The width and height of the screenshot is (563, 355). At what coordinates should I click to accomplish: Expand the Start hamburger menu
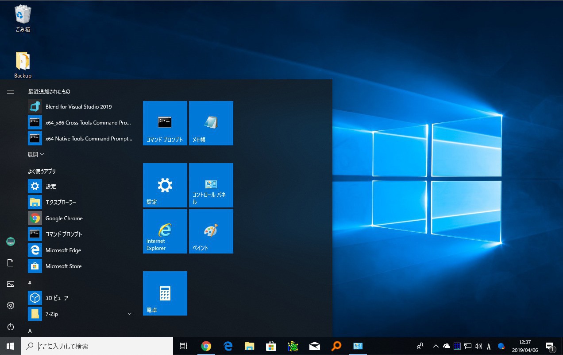[11, 92]
